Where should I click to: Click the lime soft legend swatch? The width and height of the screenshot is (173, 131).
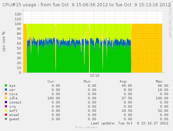click(6, 110)
